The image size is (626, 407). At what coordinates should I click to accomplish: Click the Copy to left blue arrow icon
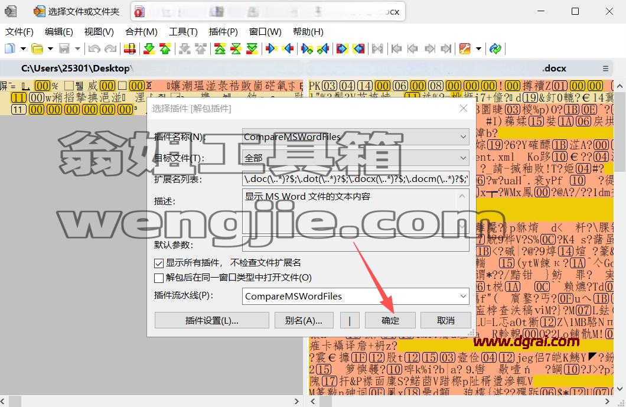pos(288,48)
